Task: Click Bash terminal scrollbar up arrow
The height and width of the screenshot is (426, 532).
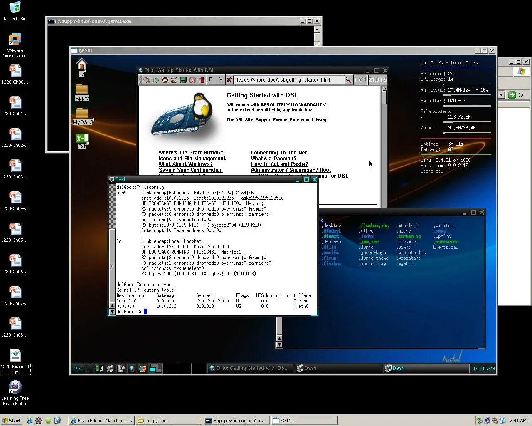Action: 112,305
